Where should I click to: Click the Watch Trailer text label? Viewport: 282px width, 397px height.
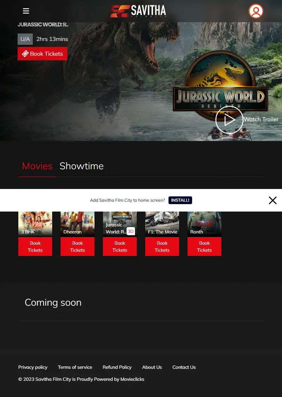pyautogui.click(x=261, y=120)
